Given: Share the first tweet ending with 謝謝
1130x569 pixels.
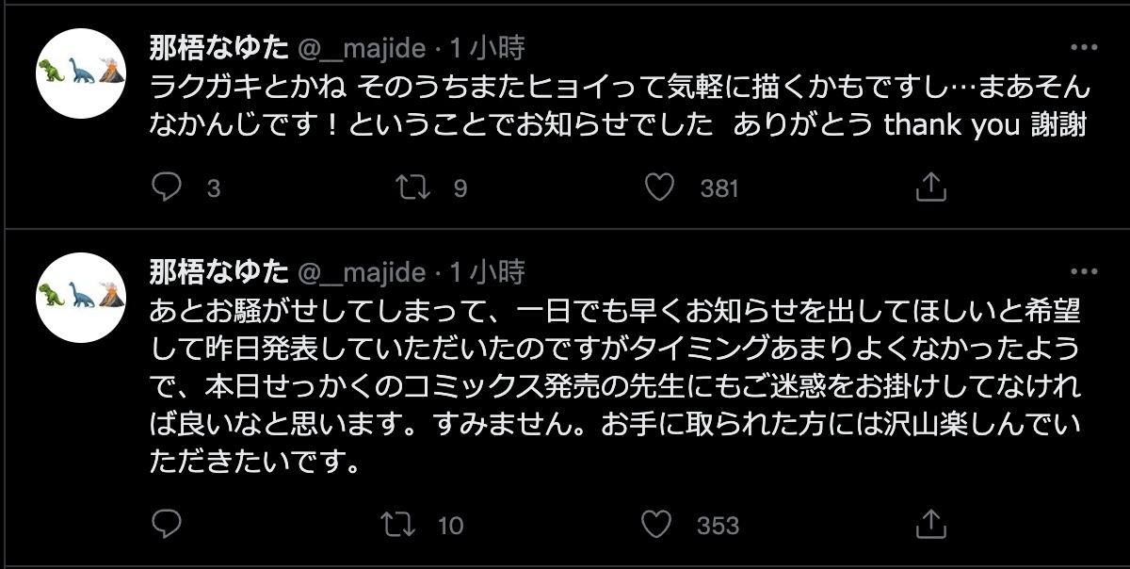Looking at the screenshot, I should click(930, 187).
